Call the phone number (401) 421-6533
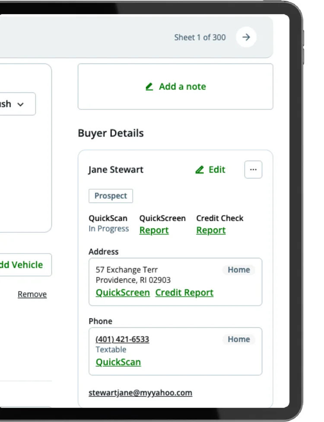The width and height of the screenshot is (324, 422). pyautogui.click(x=122, y=340)
